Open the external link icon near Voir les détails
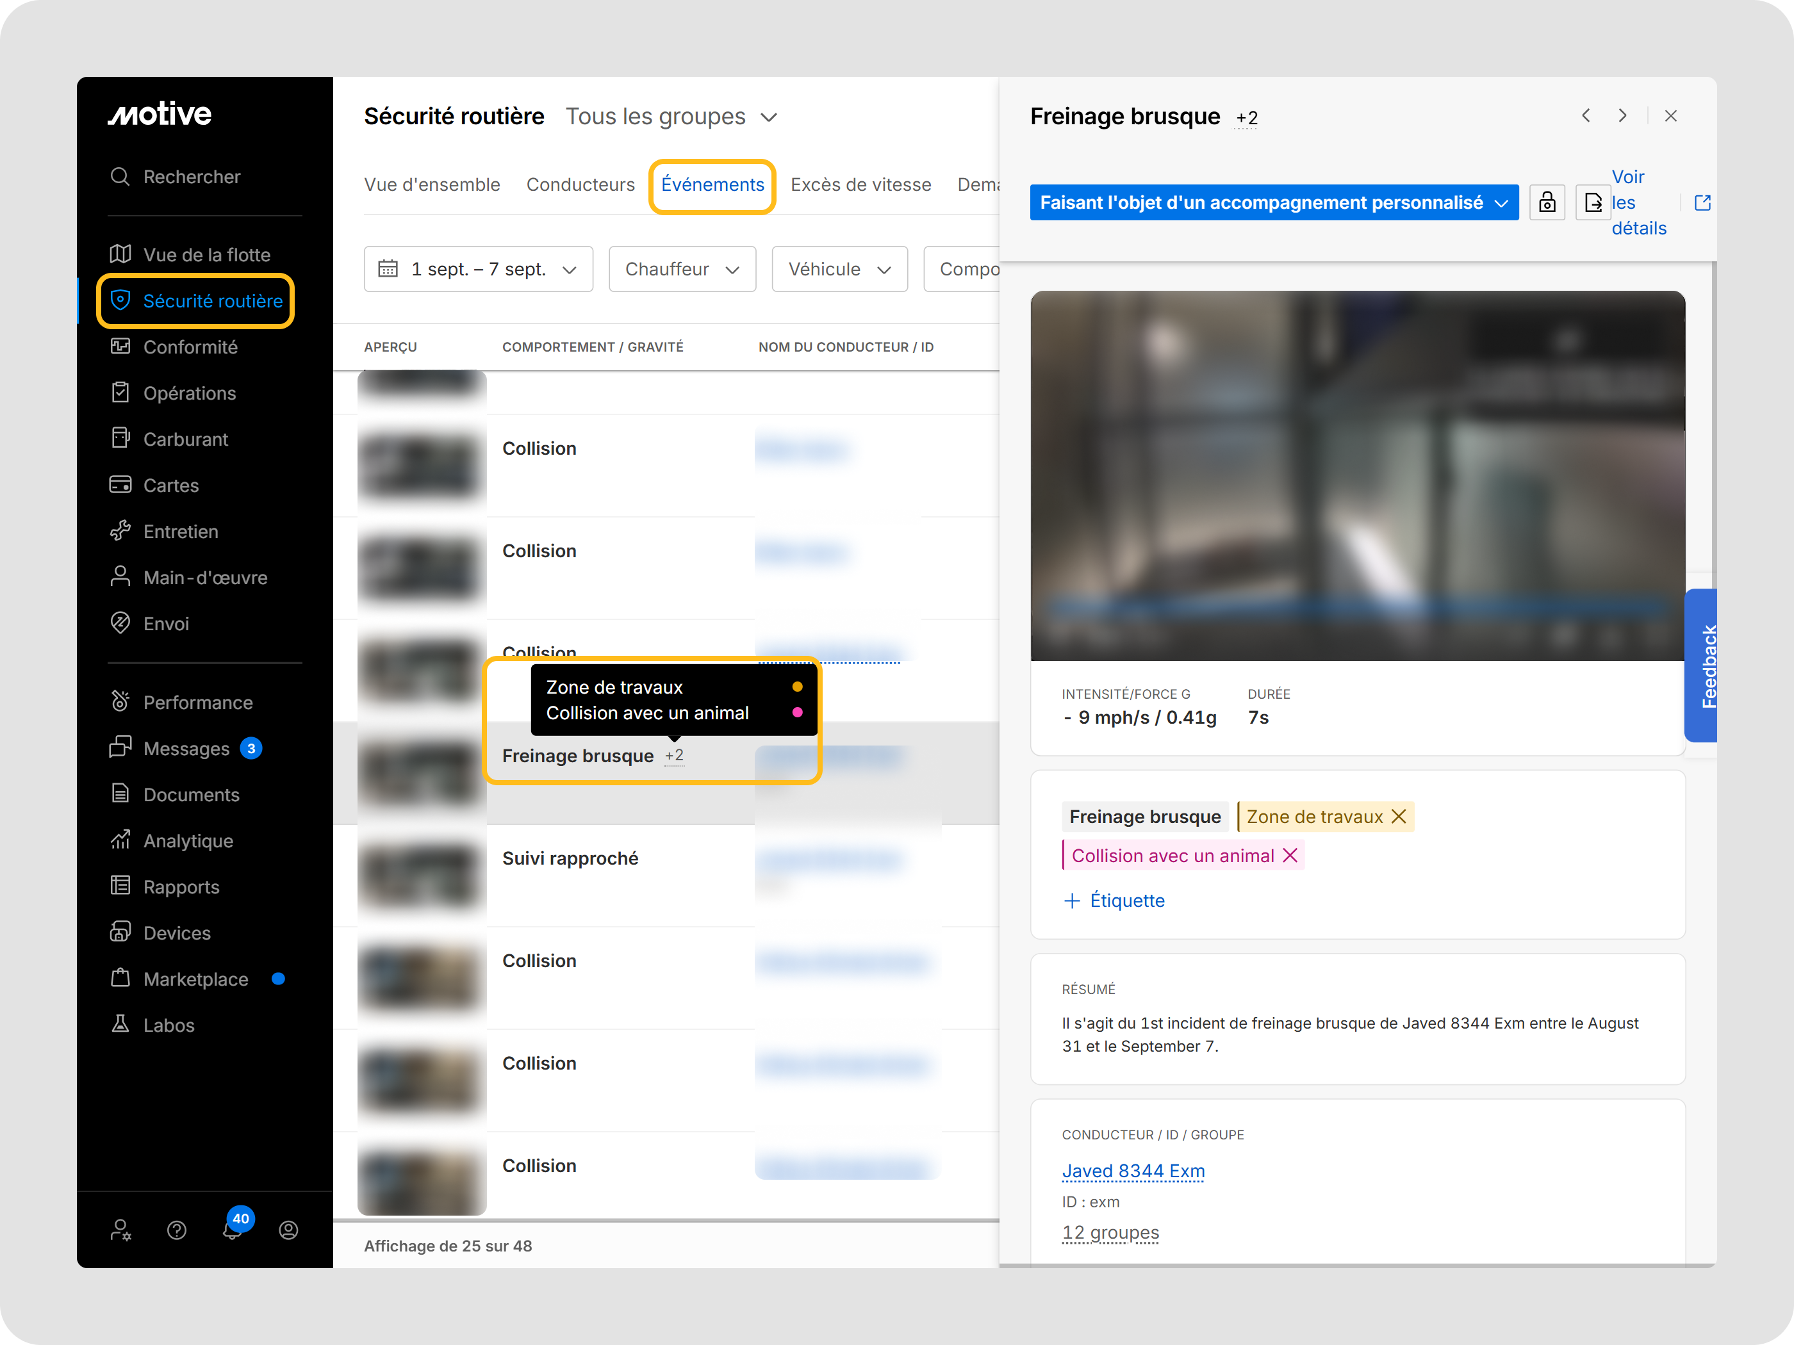 1702,202
